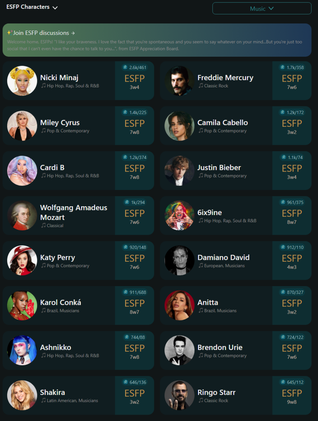Click the music note icon under Damiano David
This screenshot has height=421, width=318.
pyautogui.click(x=200, y=265)
